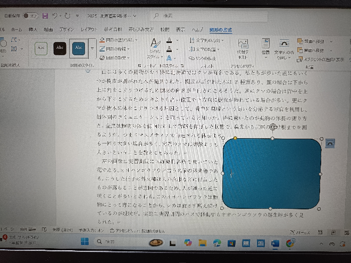Apply the black filled Abc shape style
Viewport: 351px width, 263px height.
(x=60, y=48)
